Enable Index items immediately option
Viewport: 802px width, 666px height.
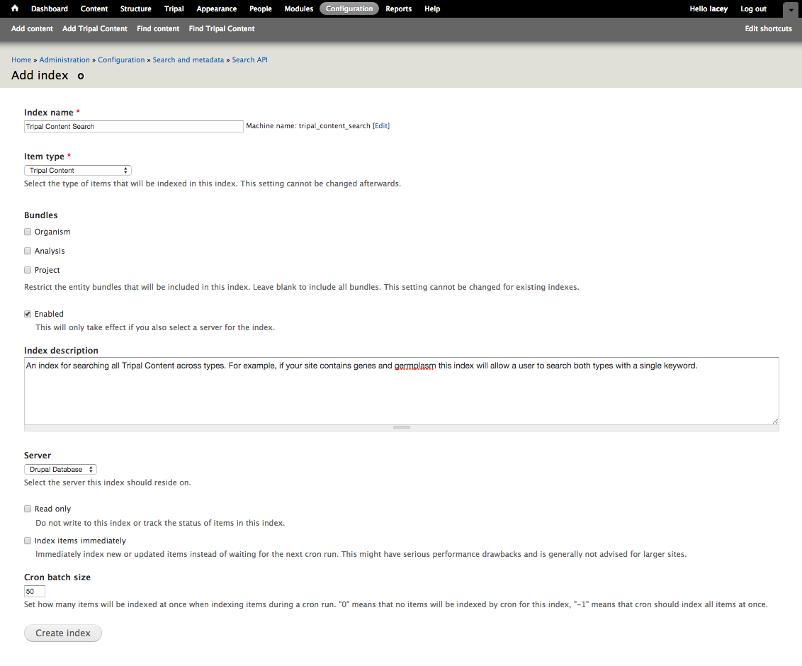tap(28, 541)
